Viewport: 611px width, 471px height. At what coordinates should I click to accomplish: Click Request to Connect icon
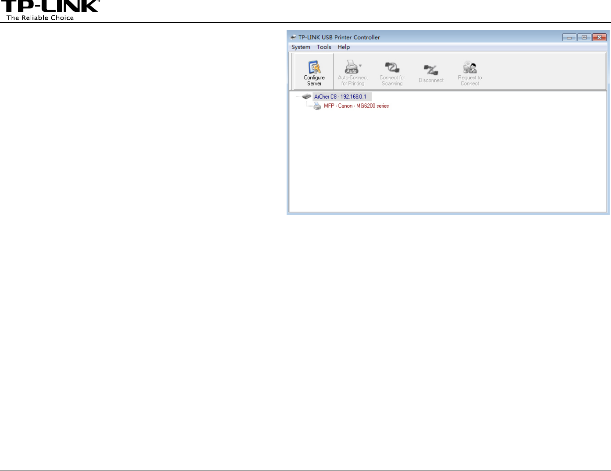(469, 67)
